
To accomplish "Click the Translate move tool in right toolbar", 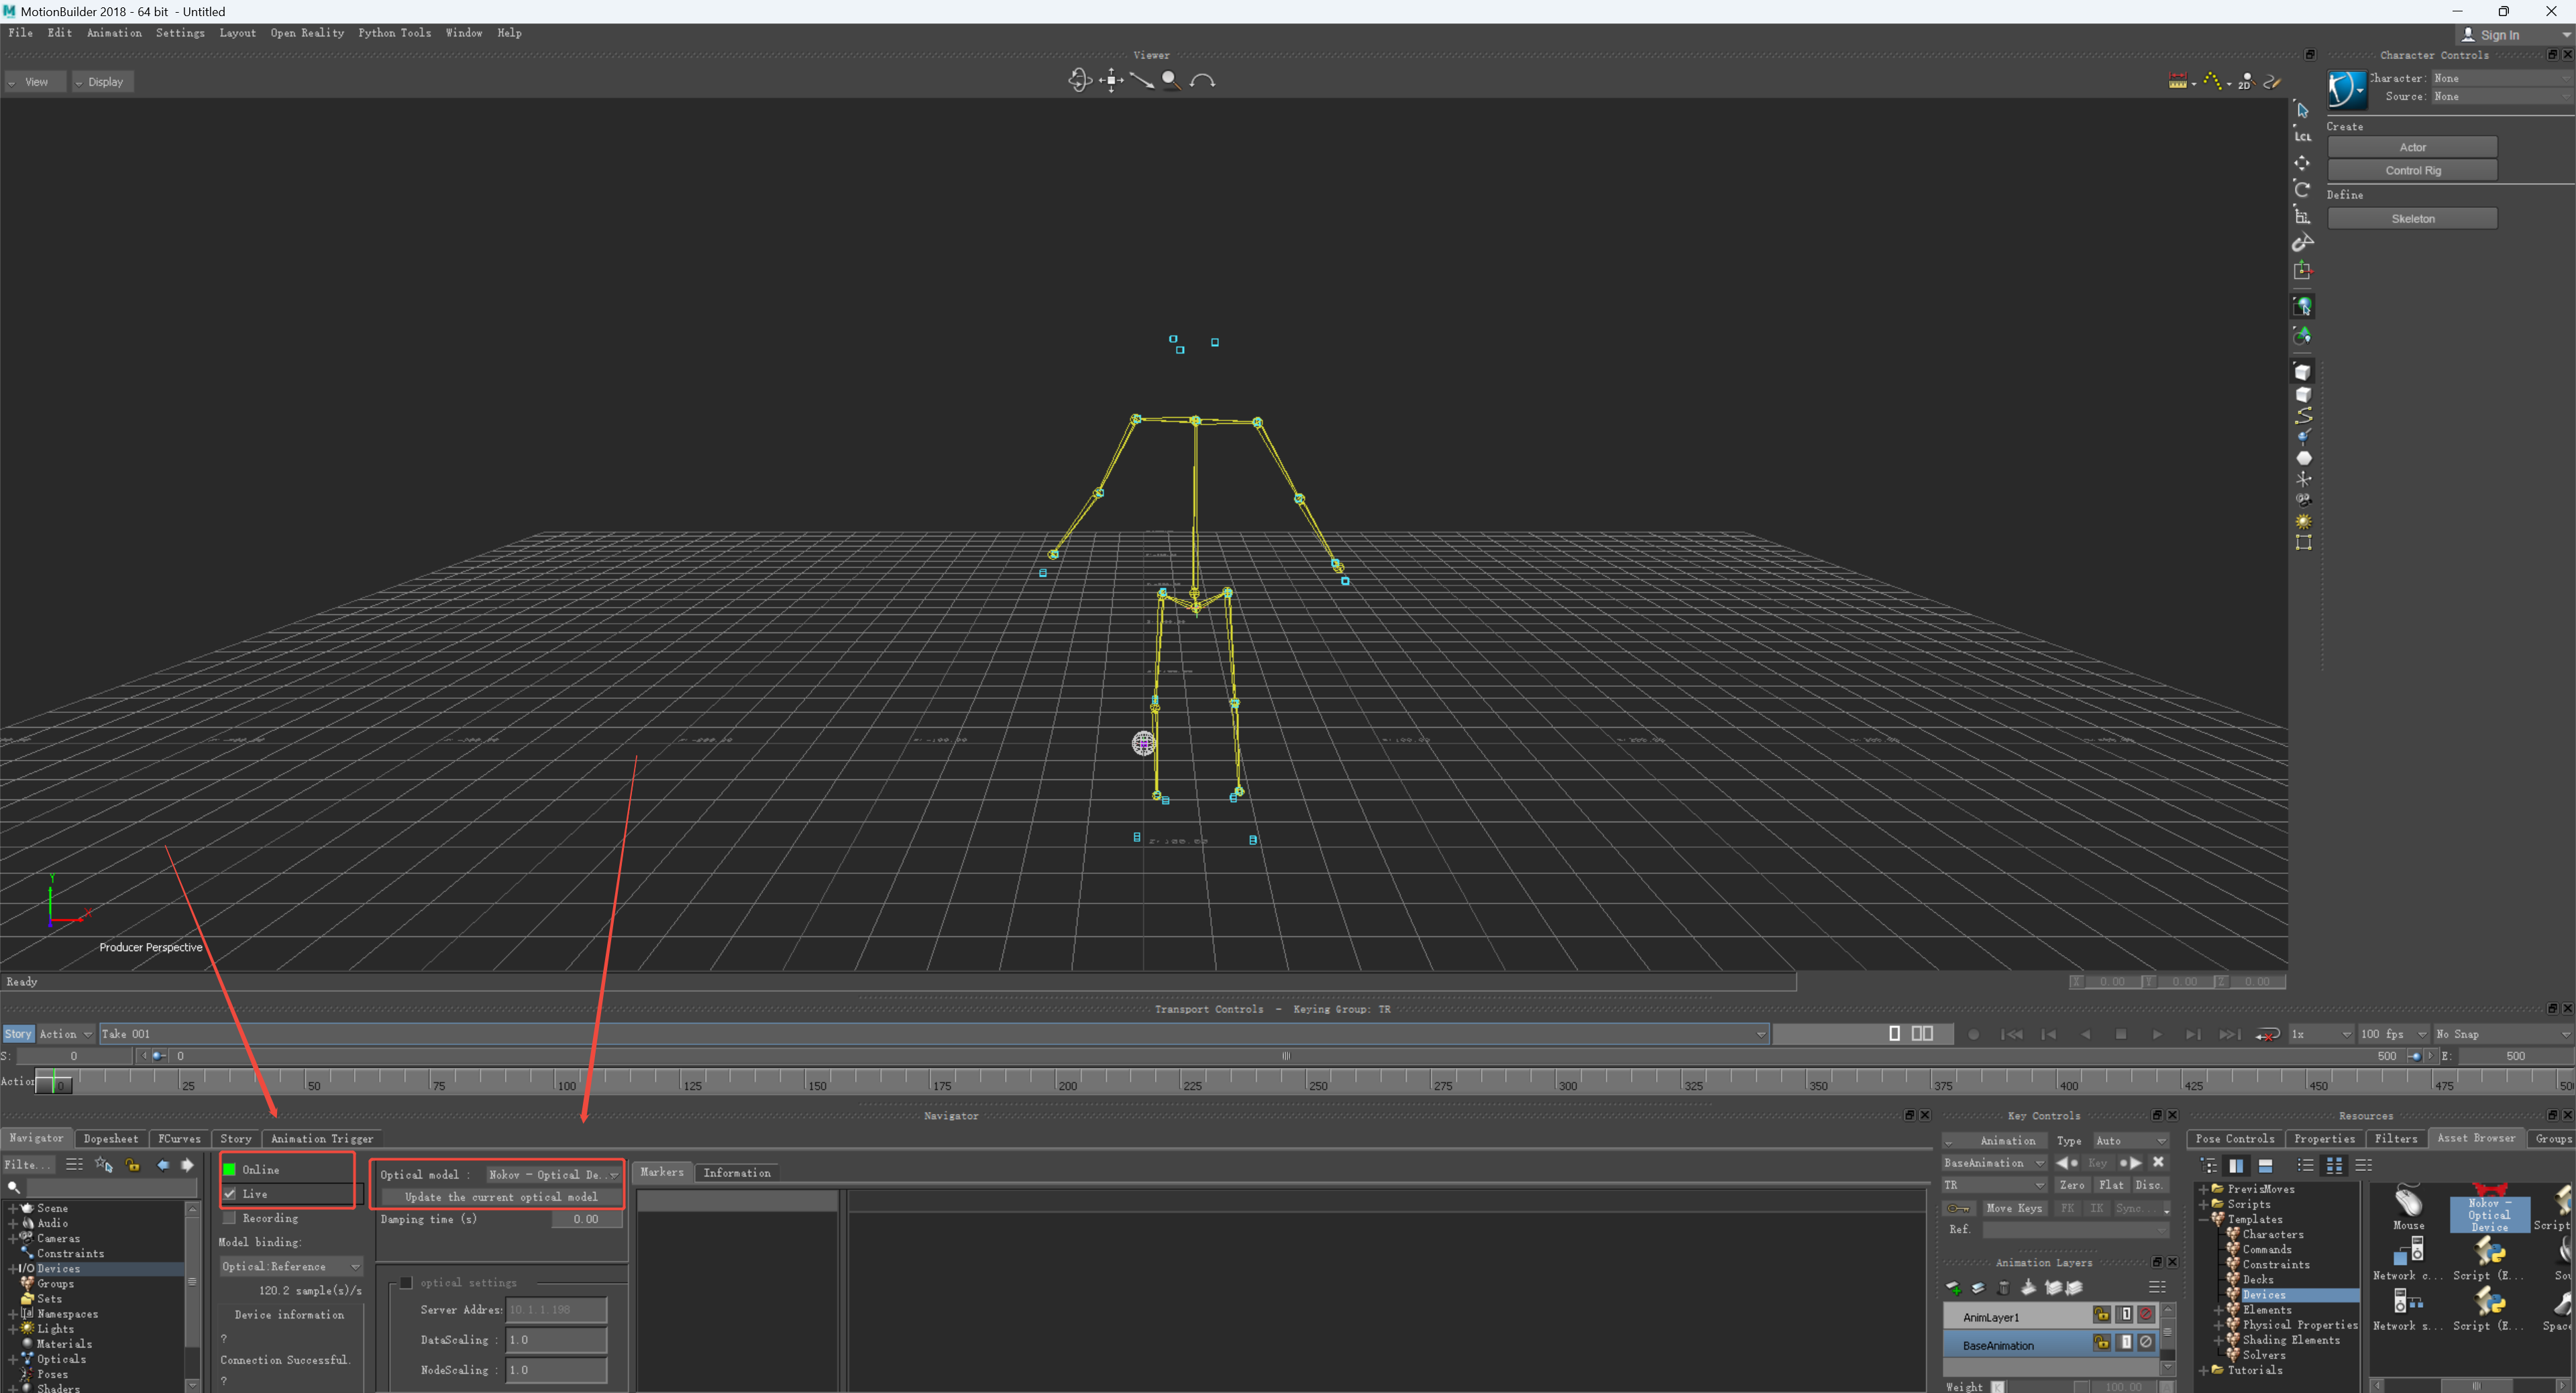I will coord(2302,162).
